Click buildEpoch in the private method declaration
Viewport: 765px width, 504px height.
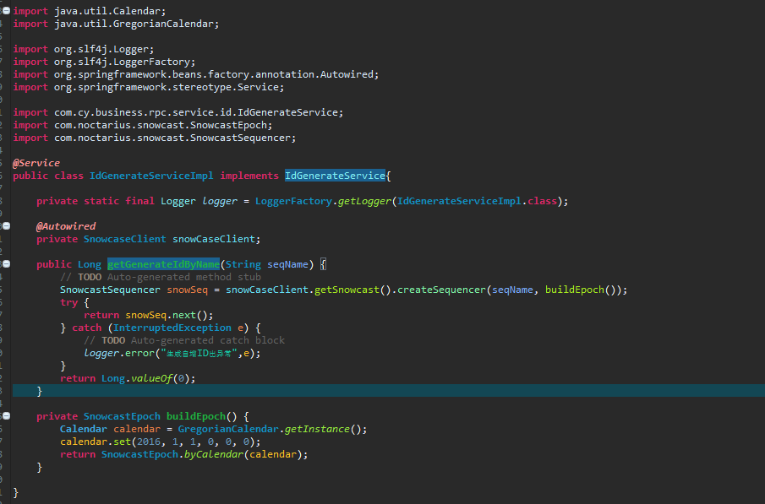pos(195,416)
